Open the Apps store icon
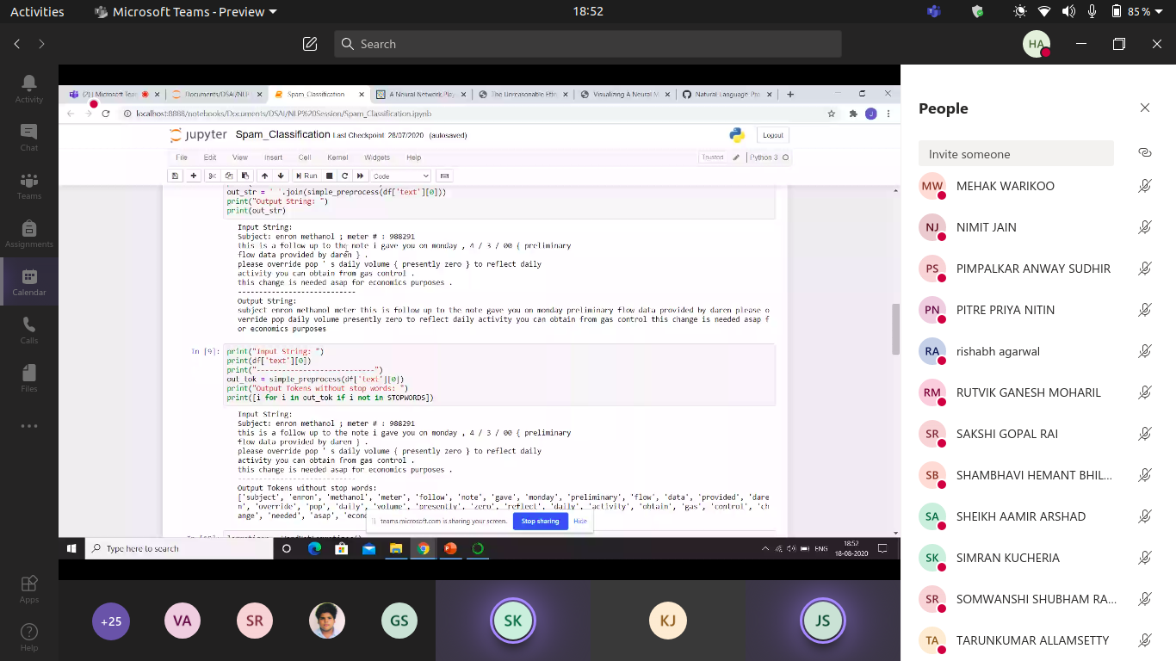 click(x=28, y=589)
